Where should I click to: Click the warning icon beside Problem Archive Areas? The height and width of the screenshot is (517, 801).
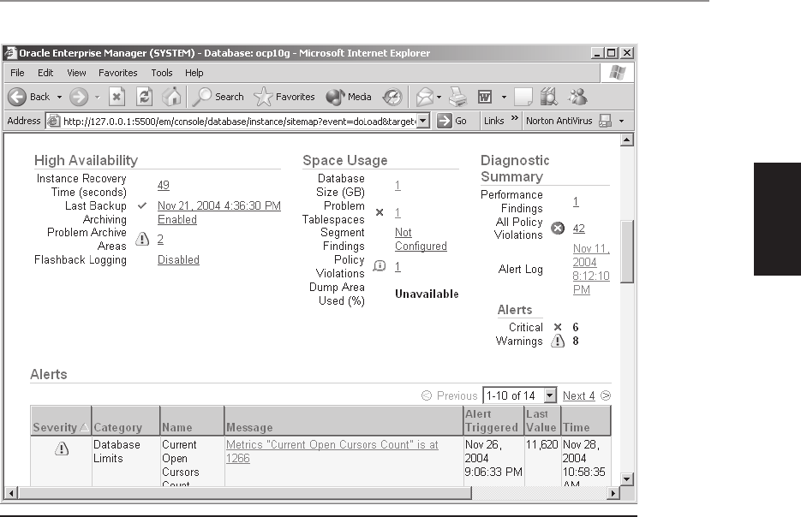point(142,239)
